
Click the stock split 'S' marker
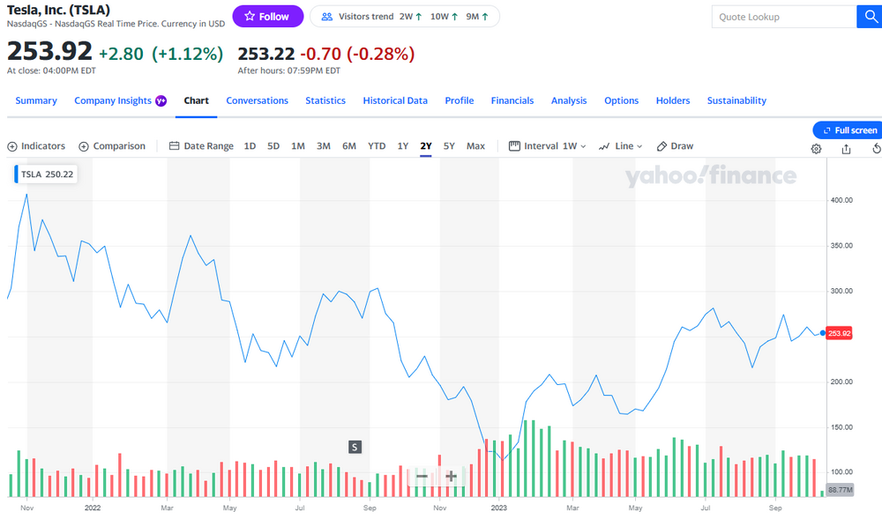pyautogui.click(x=355, y=447)
